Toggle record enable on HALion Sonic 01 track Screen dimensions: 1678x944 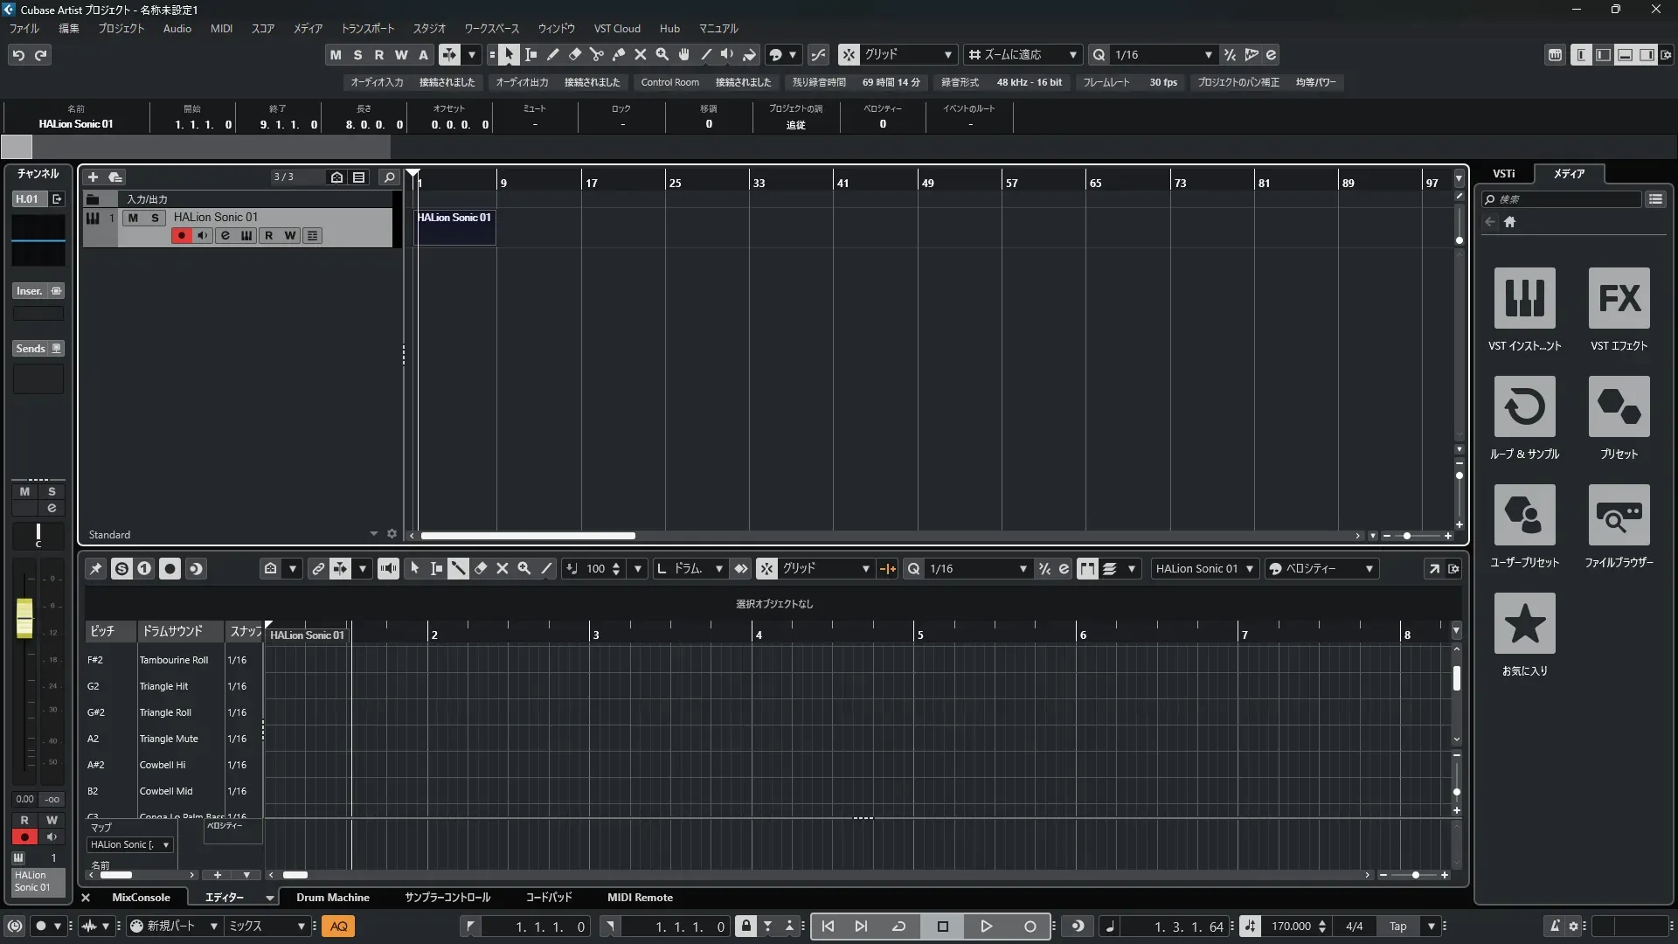pos(181,236)
